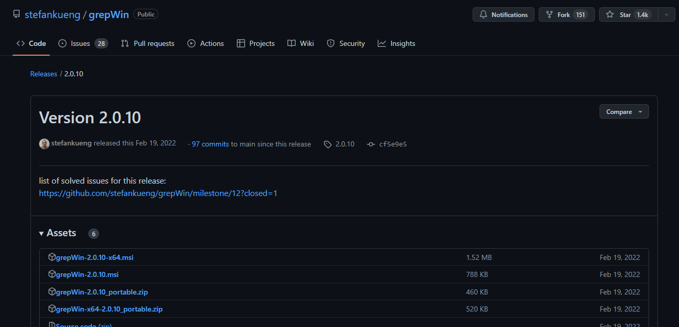This screenshot has width=679, height=327.
Task: Switch to the Security tab
Action: pos(346,43)
